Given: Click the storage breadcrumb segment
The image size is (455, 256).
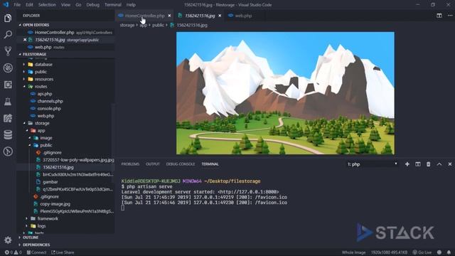Looking at the screenshot, I should pos(127,26).
